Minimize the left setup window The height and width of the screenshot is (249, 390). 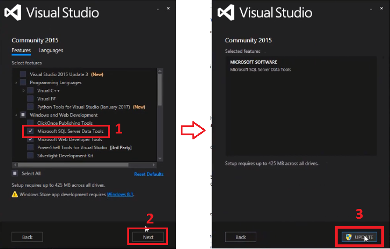pos(158,9)
